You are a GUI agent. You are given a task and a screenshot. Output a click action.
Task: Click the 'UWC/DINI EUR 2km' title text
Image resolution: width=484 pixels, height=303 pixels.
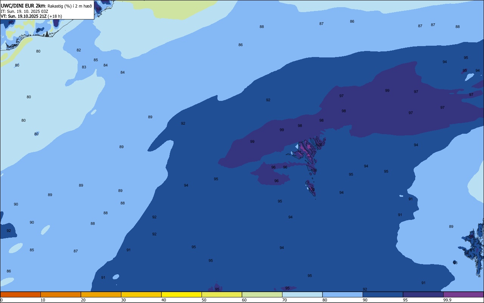pos(23,6)
